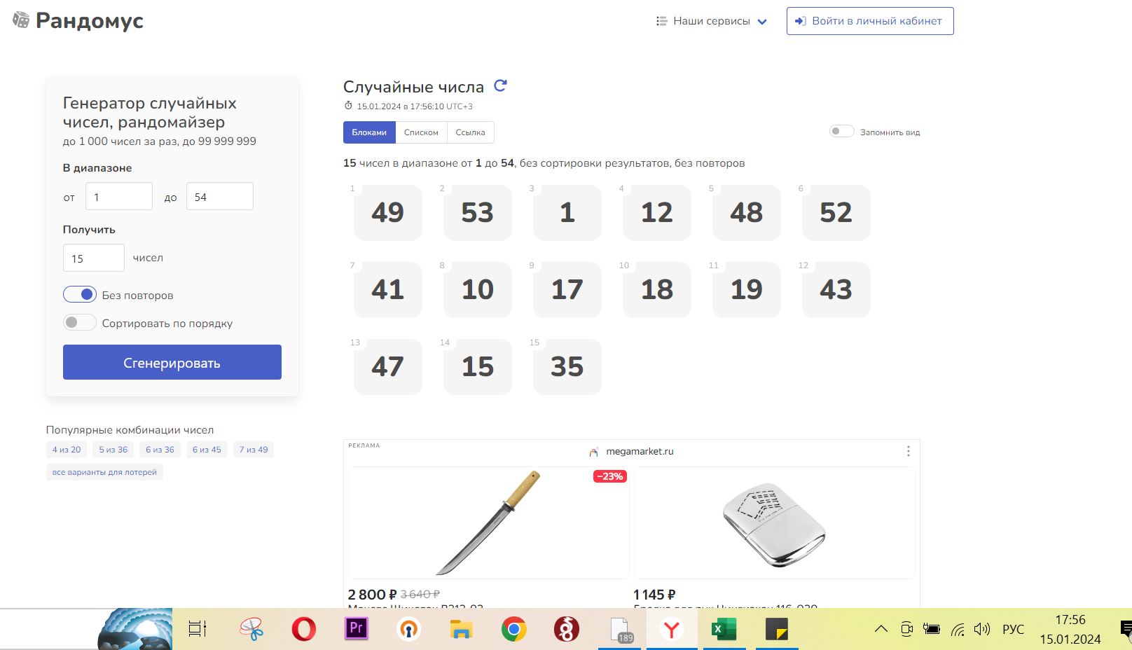Expand the Наши сервисы dropdown

pyautogui.click(x=711, y=21)
